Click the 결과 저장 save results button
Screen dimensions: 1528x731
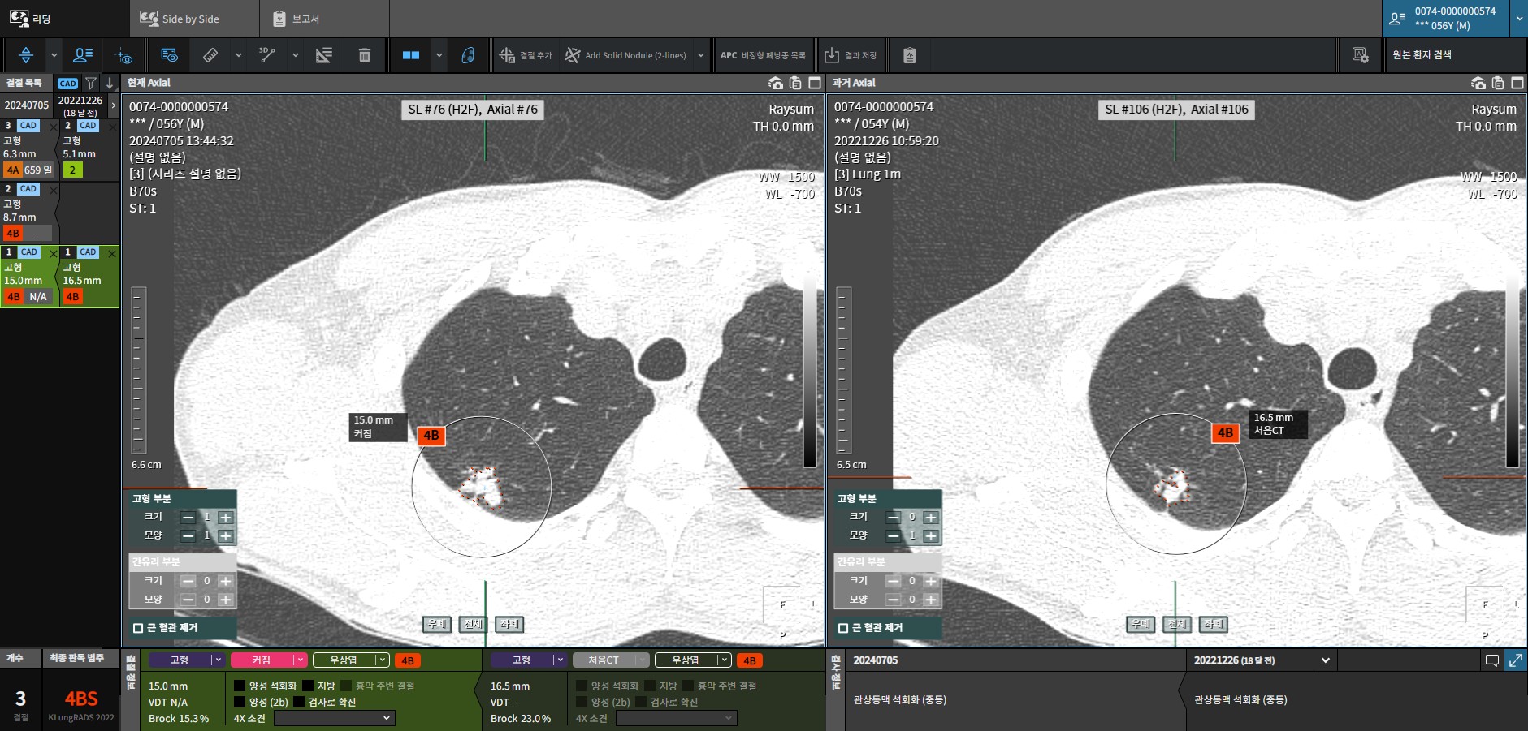click(851, 55)
